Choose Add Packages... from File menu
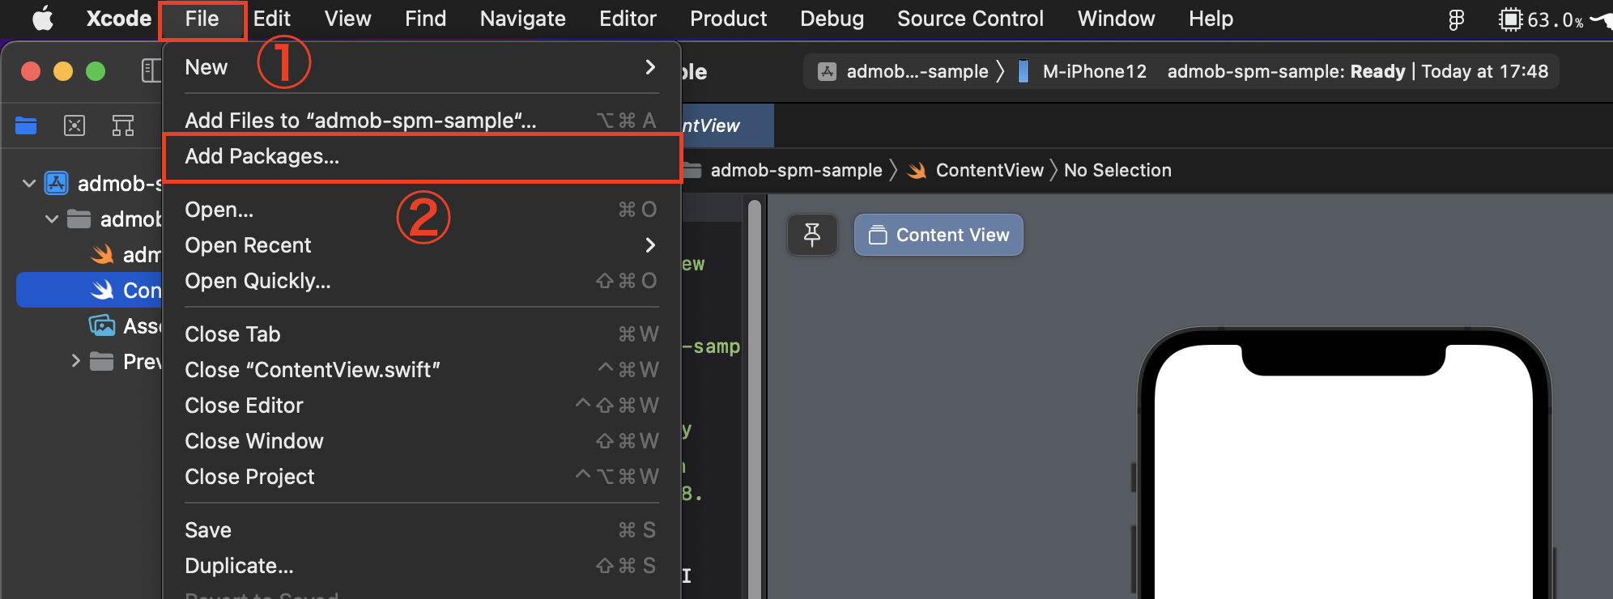 [422, 157]
